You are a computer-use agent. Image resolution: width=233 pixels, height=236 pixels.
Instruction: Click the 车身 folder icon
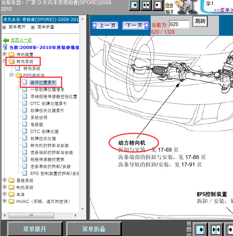tap(11, 194)
